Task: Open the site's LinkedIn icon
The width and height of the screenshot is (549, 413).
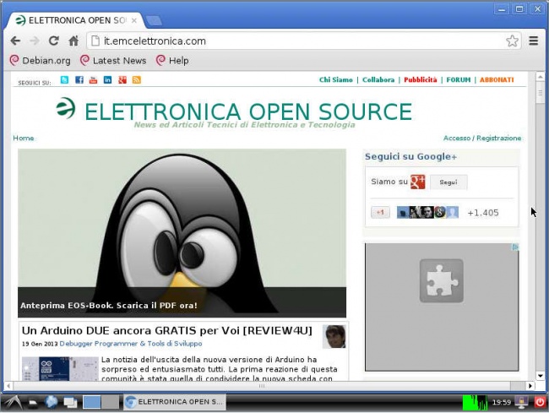Action: [107, 80]
